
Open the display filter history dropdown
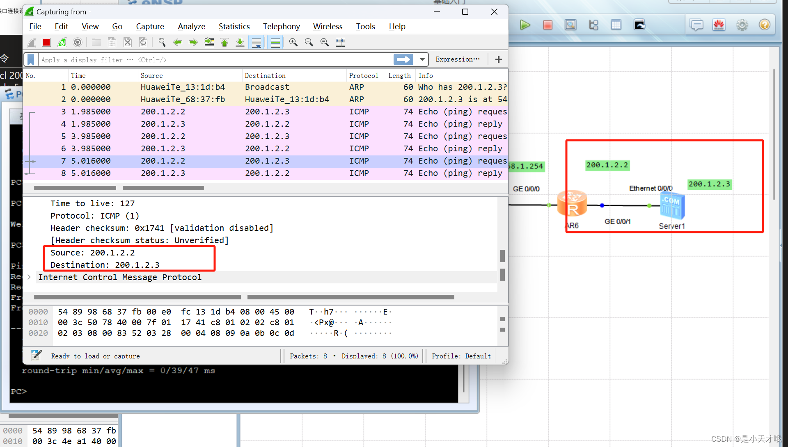pyautogui.click(x=422, y=59)
